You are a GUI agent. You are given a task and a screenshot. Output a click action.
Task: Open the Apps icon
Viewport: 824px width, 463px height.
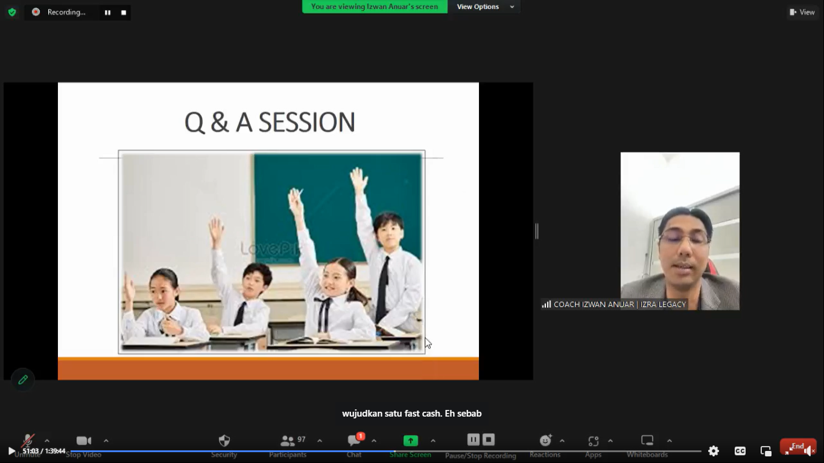pos(594,441)
